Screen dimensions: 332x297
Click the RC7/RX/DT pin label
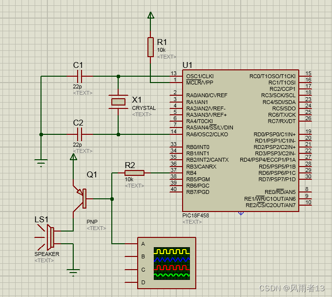[x=281, y=121]
